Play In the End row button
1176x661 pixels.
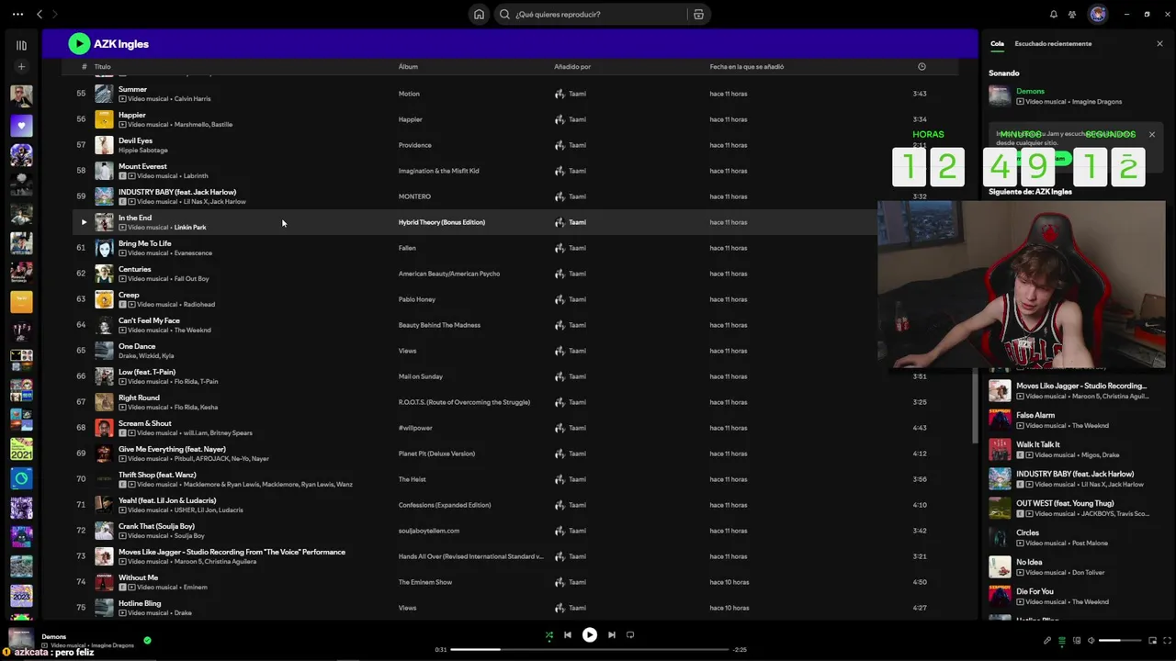[84, 222]
